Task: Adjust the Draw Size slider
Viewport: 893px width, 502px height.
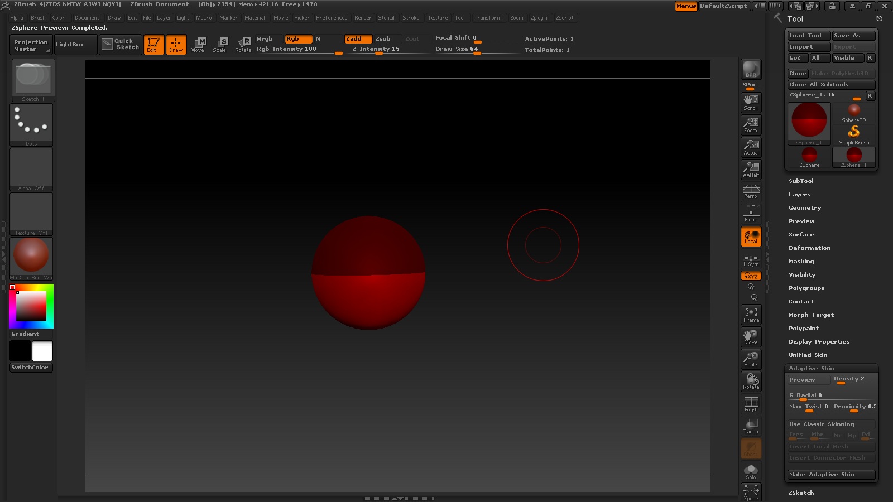Action: click(x=477, y=53)
